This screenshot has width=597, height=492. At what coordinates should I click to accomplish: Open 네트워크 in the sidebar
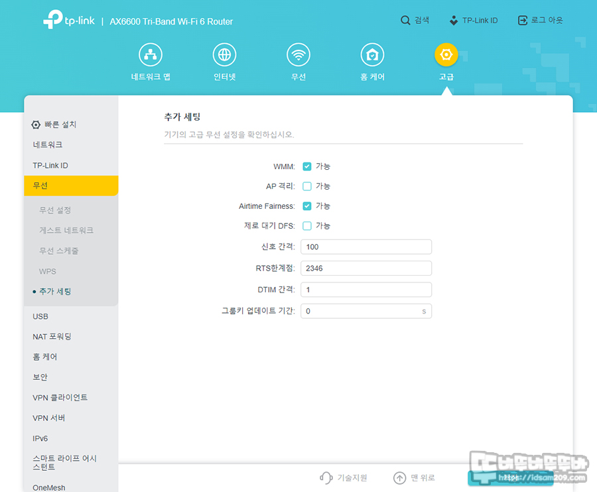click(48, 145)
